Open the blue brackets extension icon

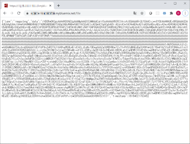point(164,13)
